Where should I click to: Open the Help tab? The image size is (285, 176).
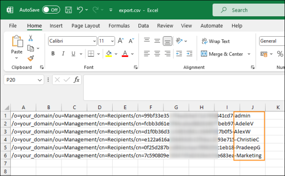coord(237,26)
